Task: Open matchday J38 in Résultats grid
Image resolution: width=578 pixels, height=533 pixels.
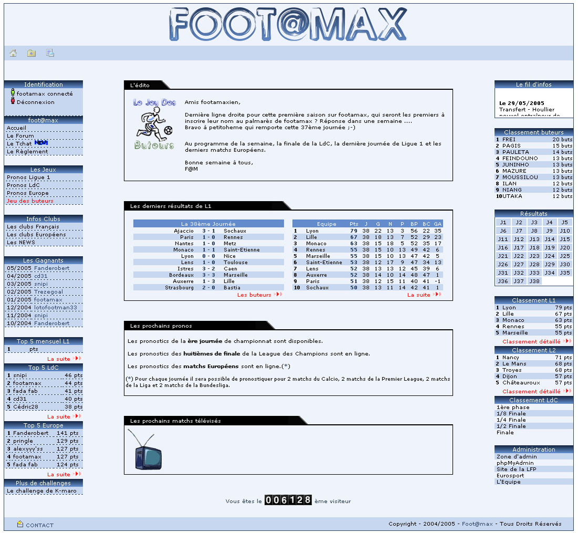Action: (534, 281)
